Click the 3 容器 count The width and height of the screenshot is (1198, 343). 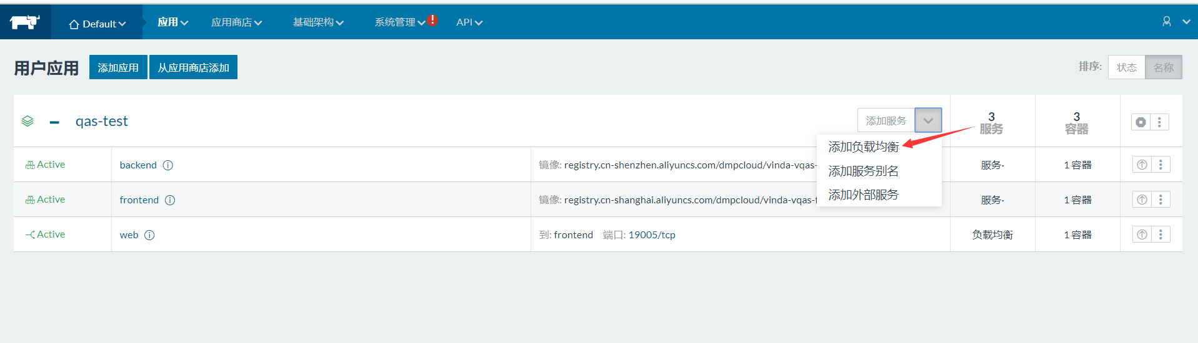(1077, 123)
